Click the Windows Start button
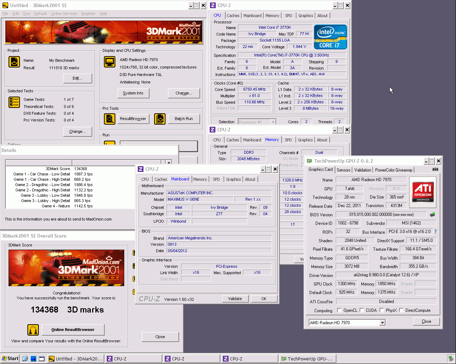 pos(10,359)
